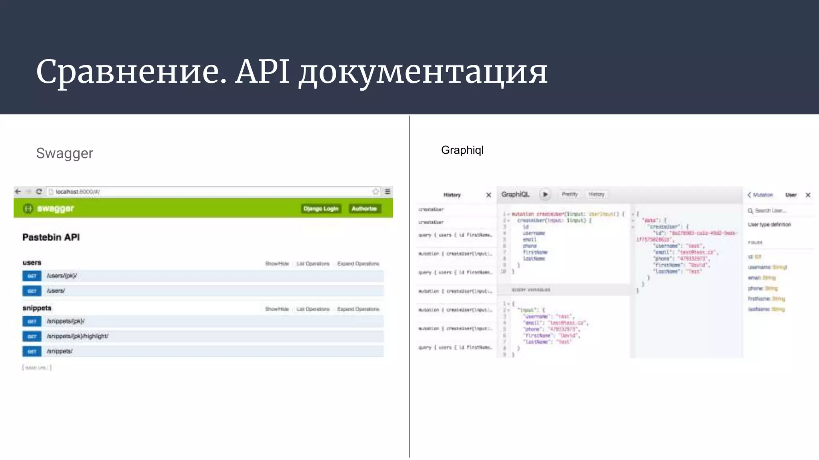The width and height of the screenshot is (819, 460).
Task: Click the User docs title
Action: click(791, 195)
